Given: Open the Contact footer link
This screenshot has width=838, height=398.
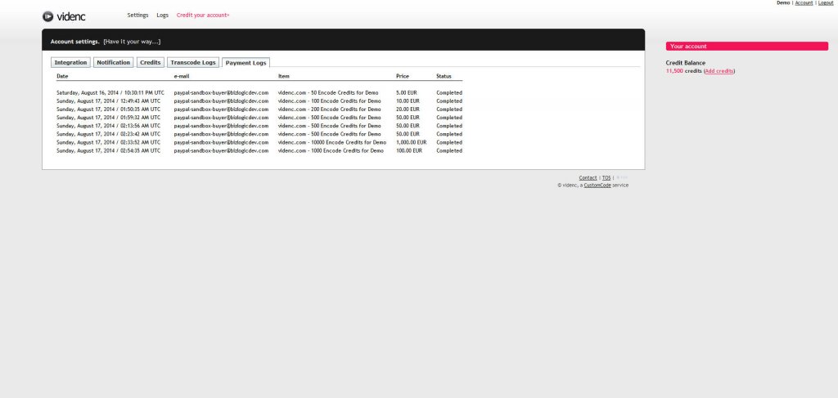Looking at the screenshot, I should (x=588, y=177).
